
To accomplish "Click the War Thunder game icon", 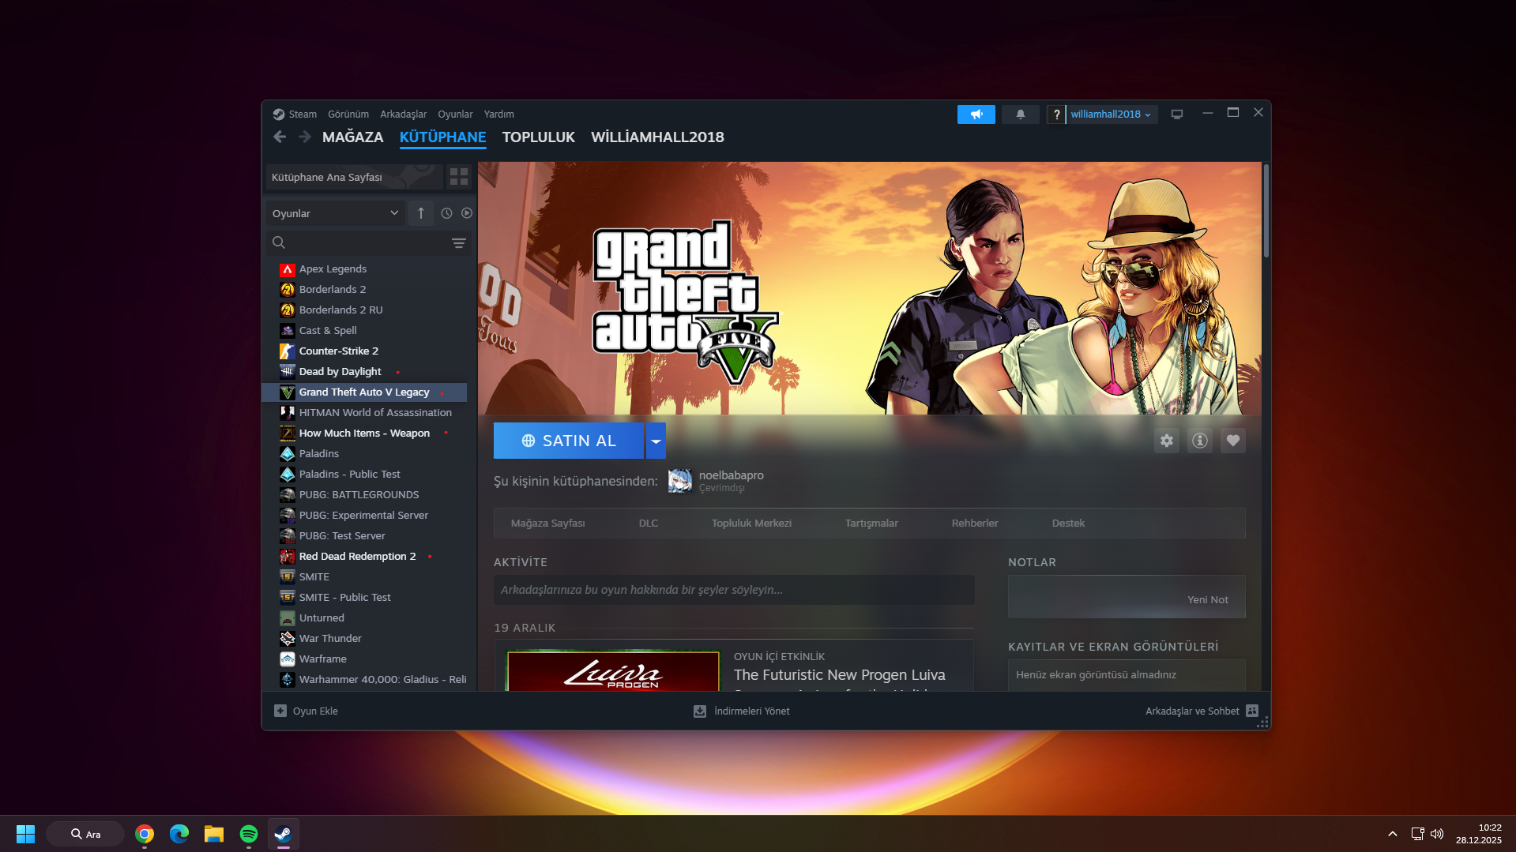I will tap(288, 639).
